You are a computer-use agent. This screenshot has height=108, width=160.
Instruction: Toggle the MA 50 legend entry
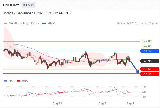pyautogui.click(x=49, y=23)
